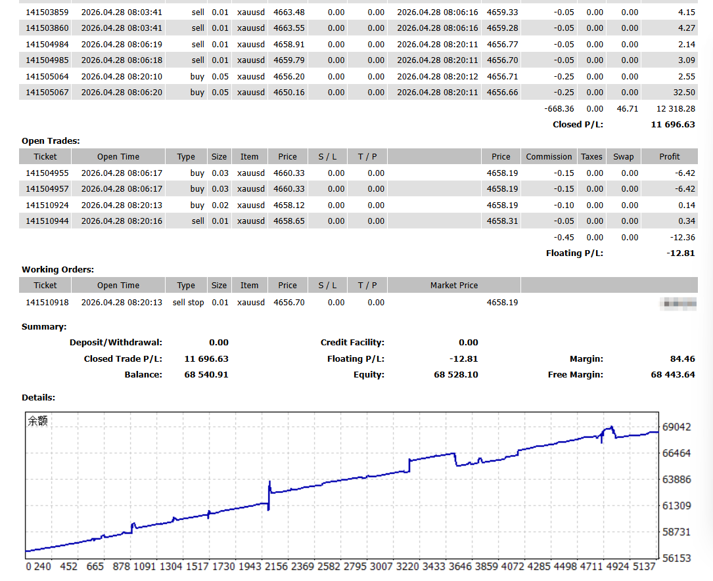713x581 pixels.
Task: Select open trade ticket 141510924
Action: [47, 205]
